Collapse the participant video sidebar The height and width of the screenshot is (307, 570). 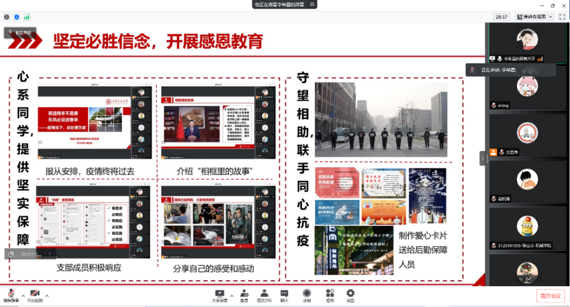[483, 158]
